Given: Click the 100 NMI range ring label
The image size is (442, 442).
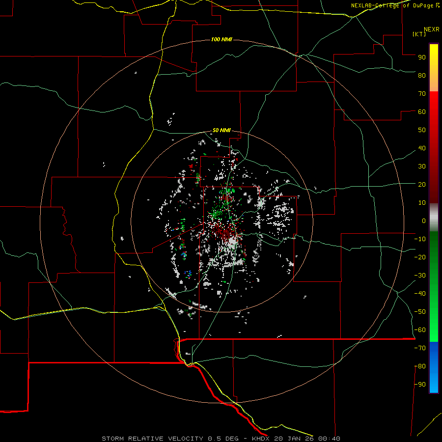Looking at the screenshot, I should [x=221, y=39].
